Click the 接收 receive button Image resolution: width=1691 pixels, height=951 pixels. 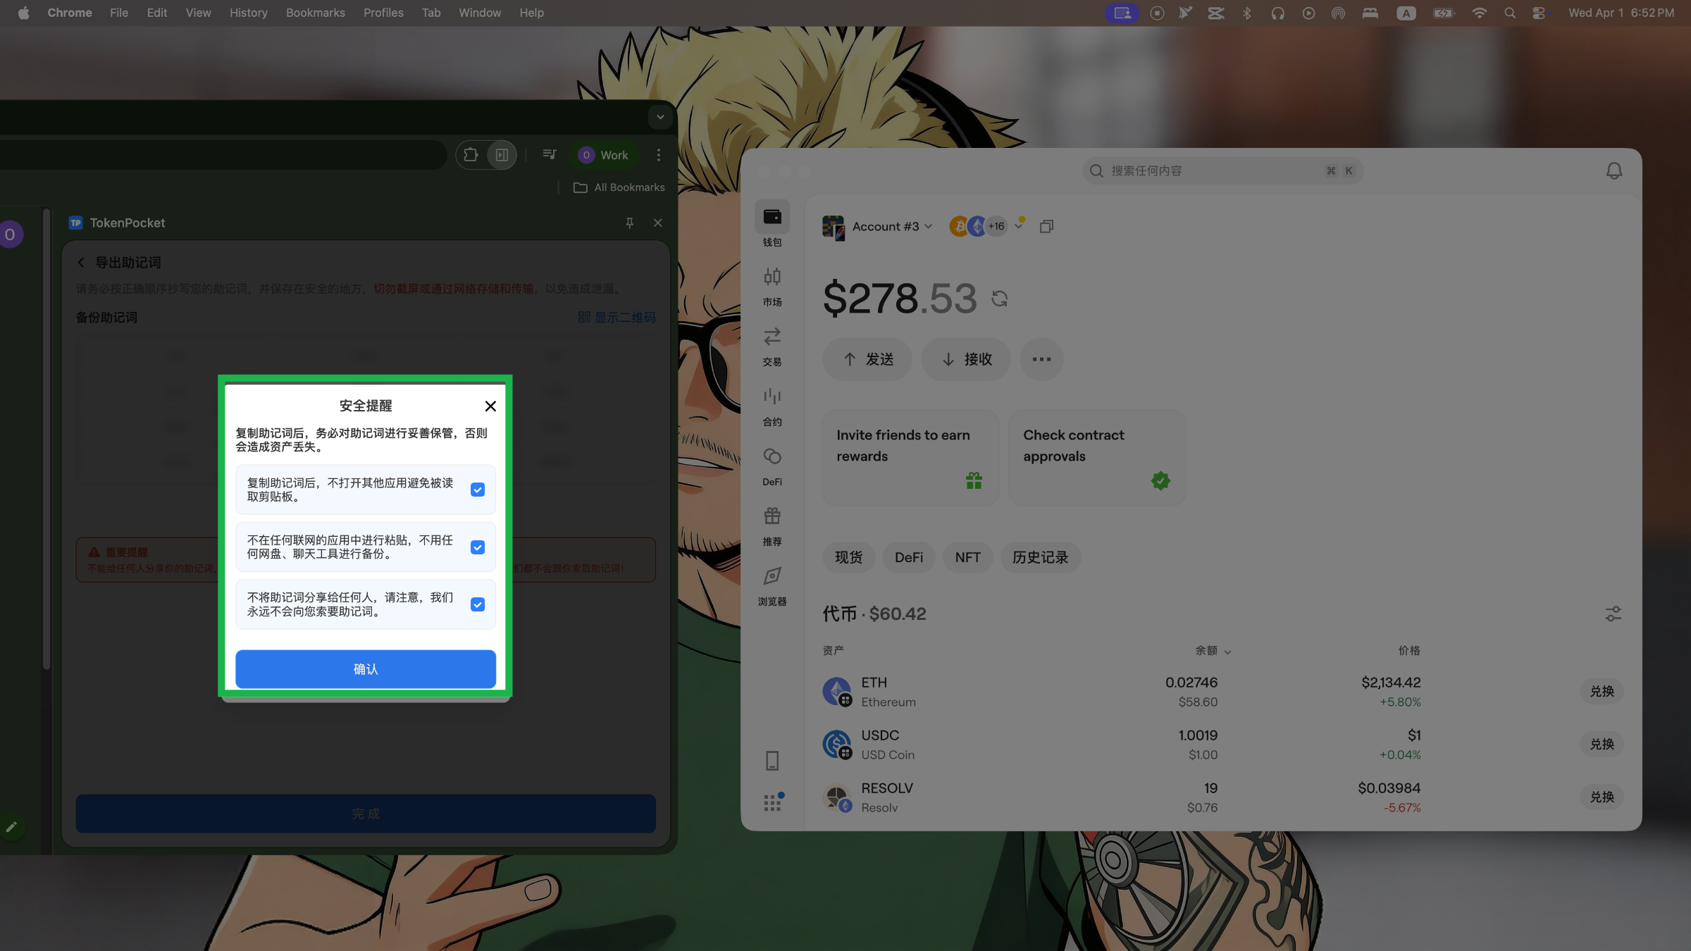966,359
